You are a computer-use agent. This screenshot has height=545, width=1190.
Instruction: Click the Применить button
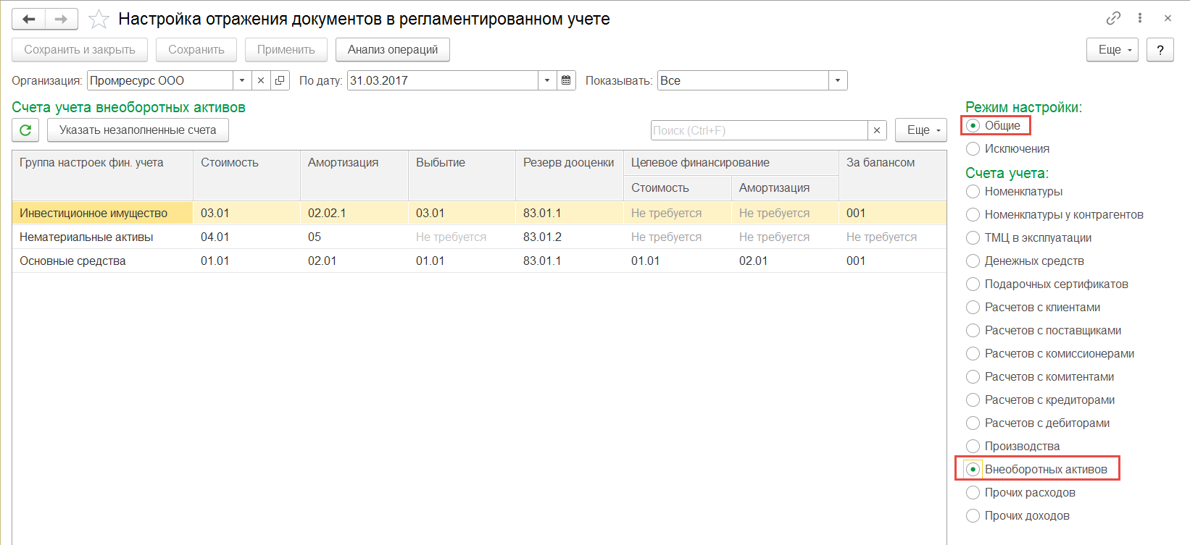click(286, 50)
